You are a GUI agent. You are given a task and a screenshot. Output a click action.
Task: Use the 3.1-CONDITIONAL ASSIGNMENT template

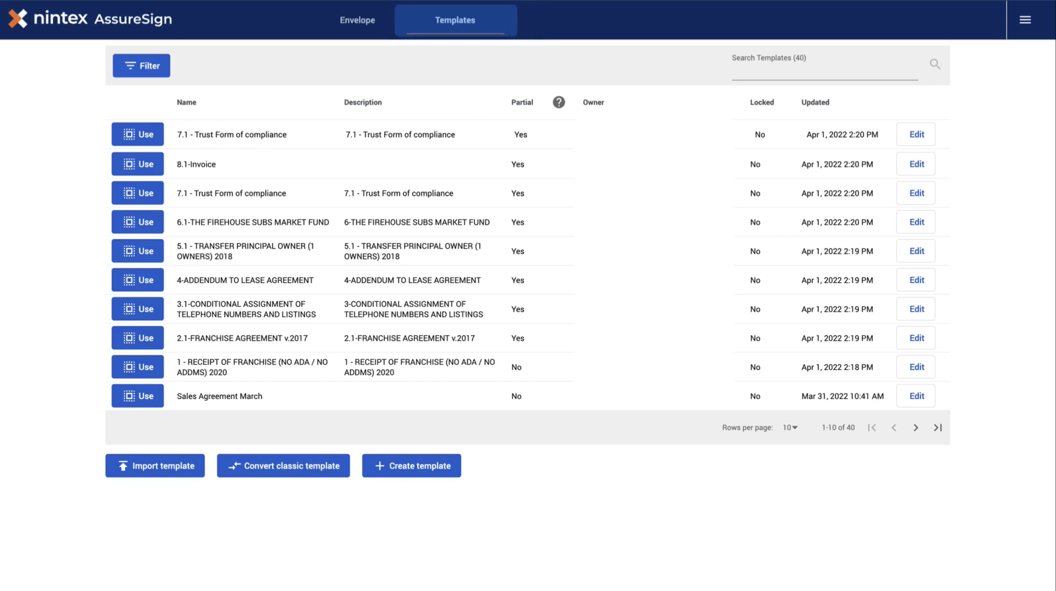[138, 309]
